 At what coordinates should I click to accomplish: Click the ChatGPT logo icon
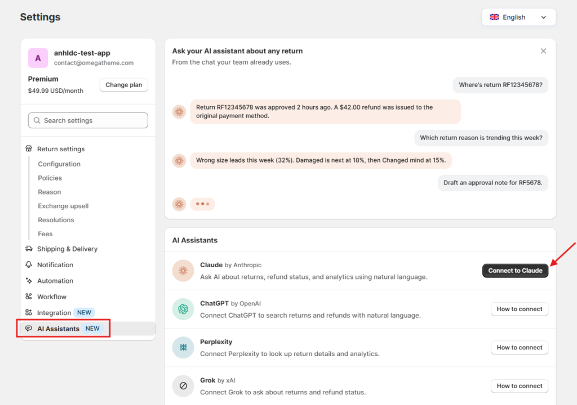[183, 309]
